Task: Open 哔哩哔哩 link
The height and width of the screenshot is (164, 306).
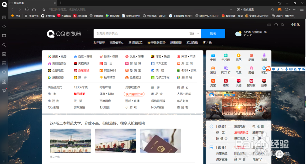Action: pyautogui.click(x=105, y=87)
